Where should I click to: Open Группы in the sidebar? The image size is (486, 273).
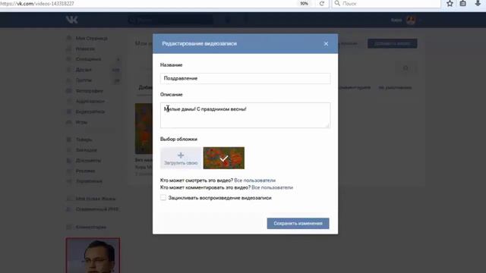click(x=84, y=80)
